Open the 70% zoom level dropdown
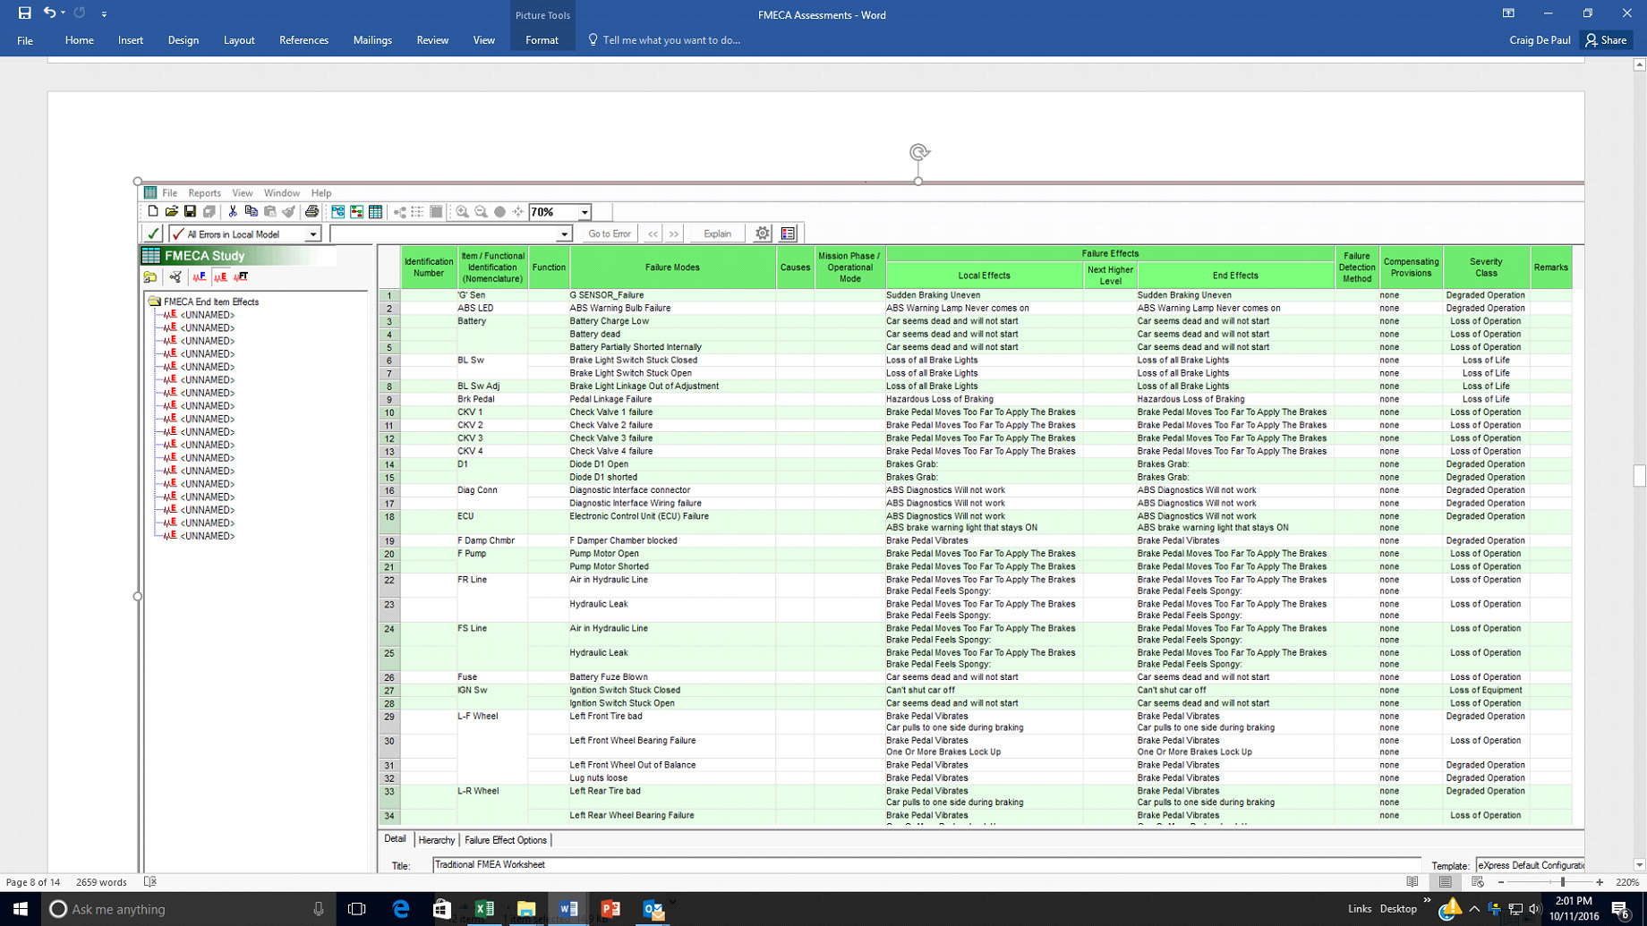The width and height of the screenshot is (1647, 926). coord(585,213)
